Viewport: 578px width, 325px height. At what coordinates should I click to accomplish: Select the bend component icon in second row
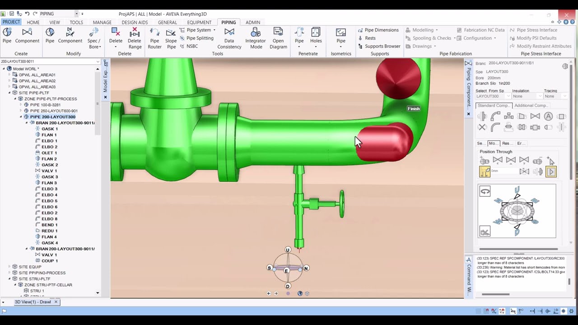coord(495,127)
